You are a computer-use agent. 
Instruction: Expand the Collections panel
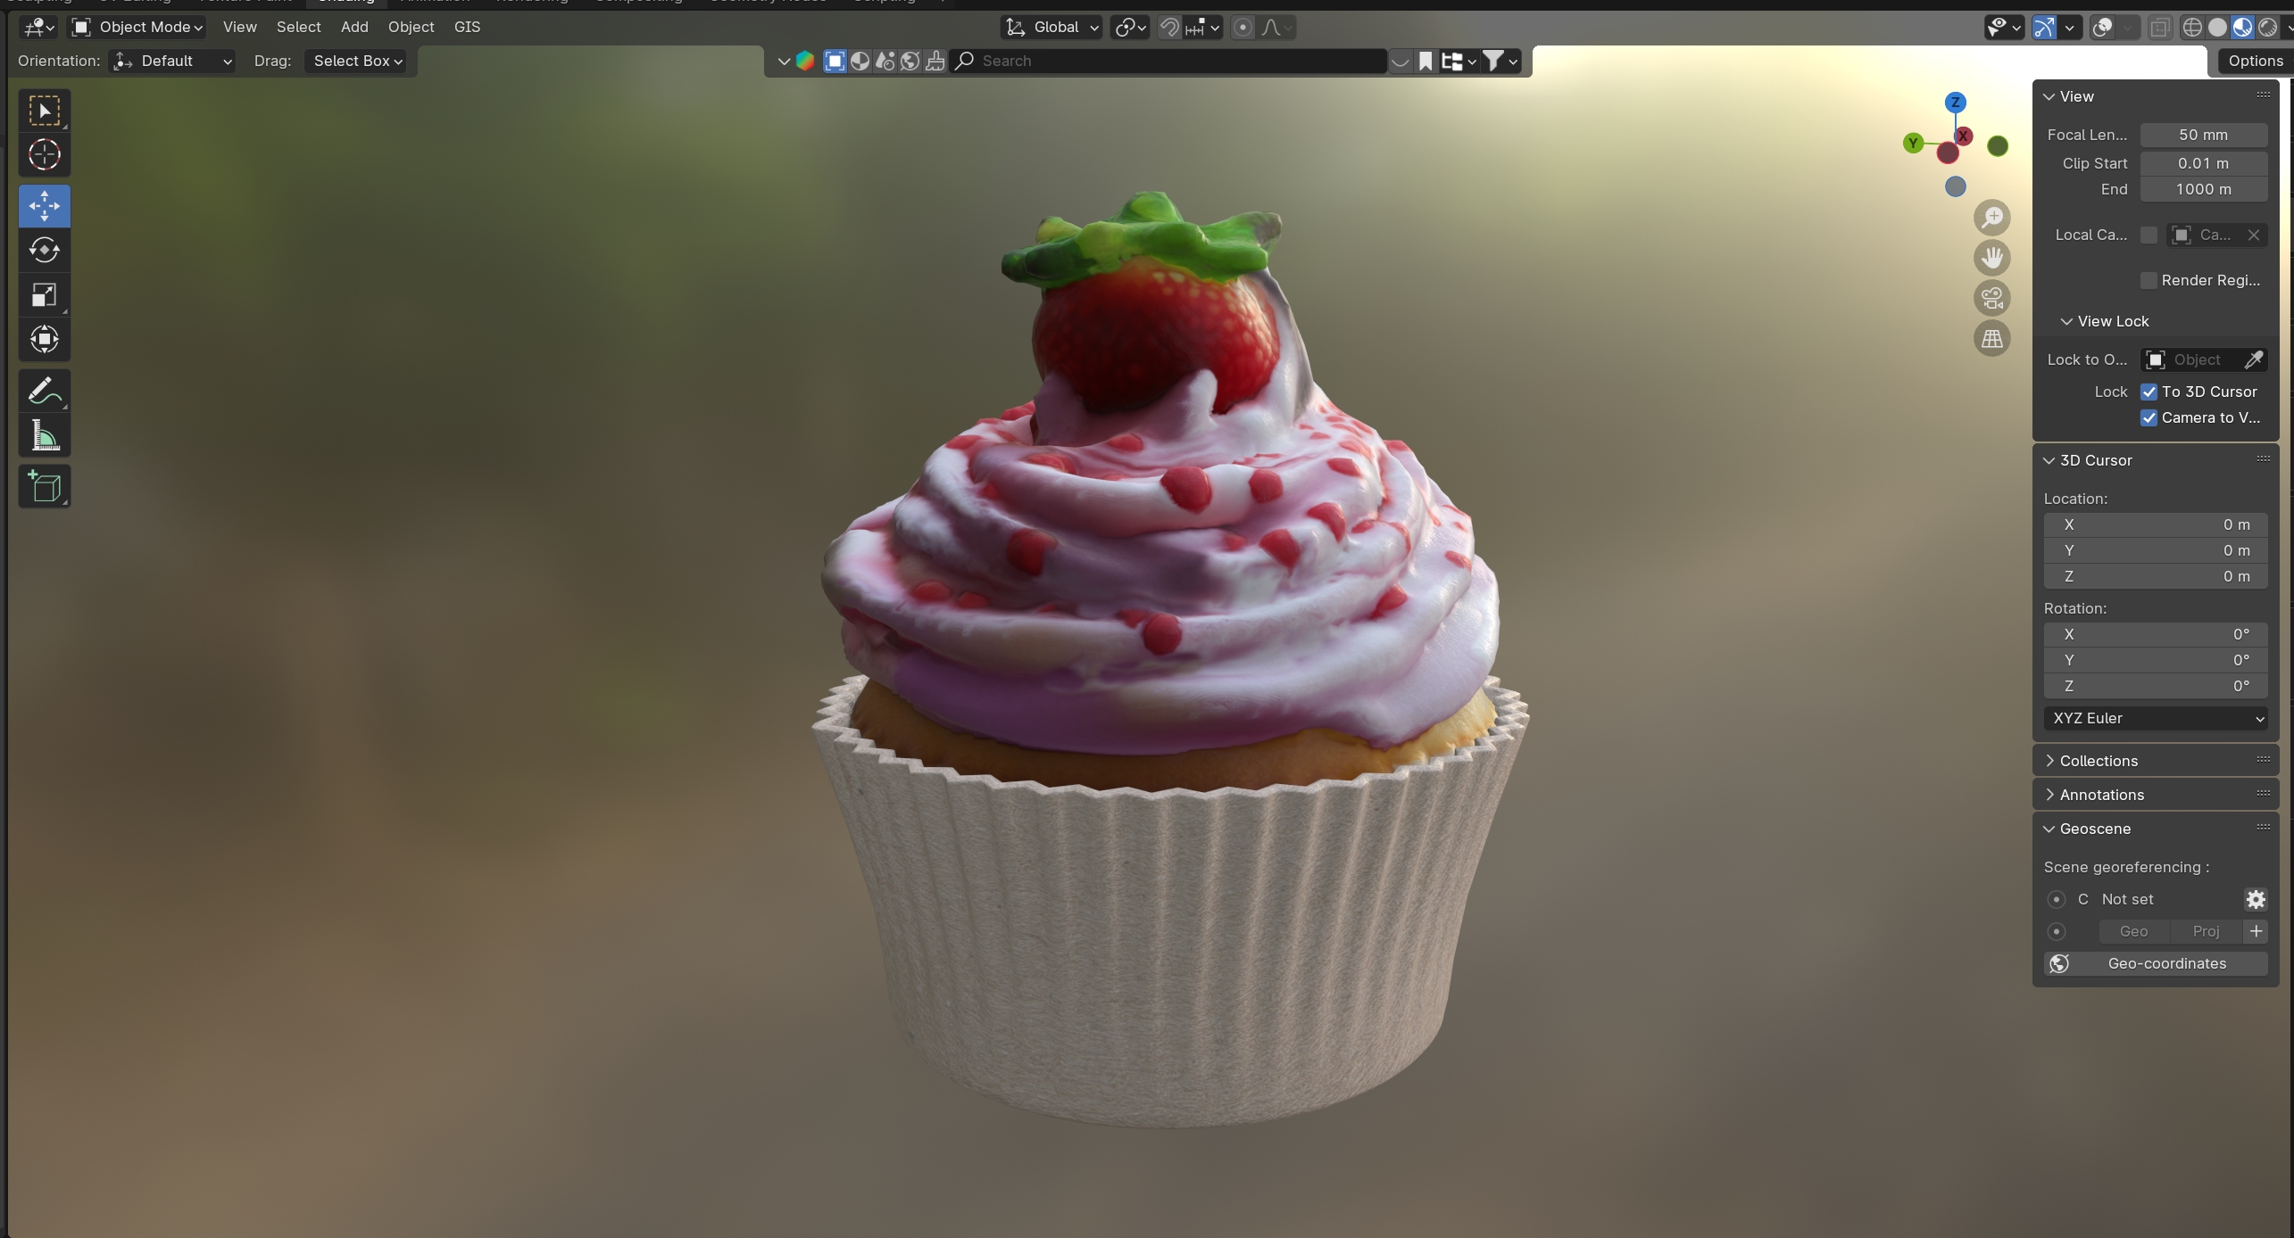(2098, 761)
